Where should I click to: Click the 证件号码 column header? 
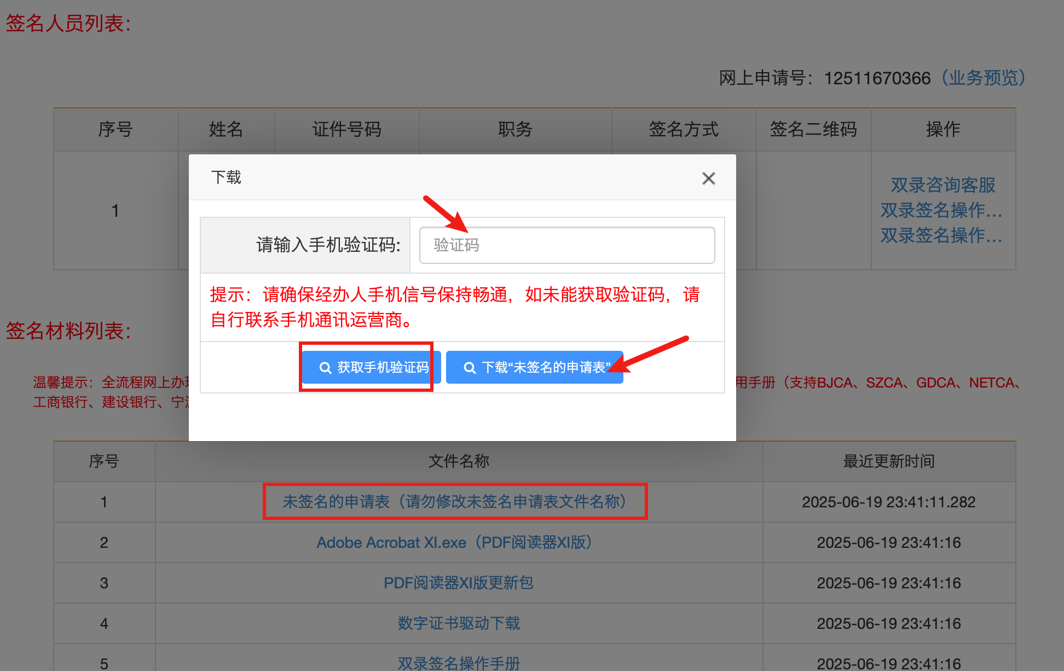[347, 129]
